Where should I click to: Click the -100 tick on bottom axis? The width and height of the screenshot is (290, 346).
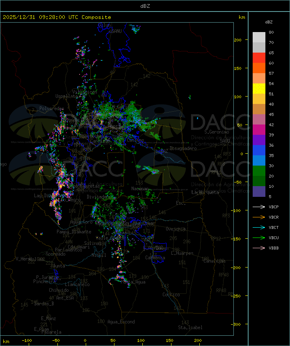27,341
